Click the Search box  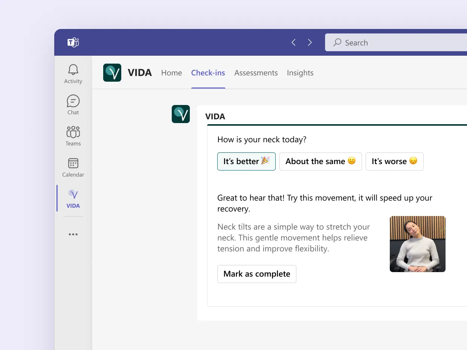396,43
